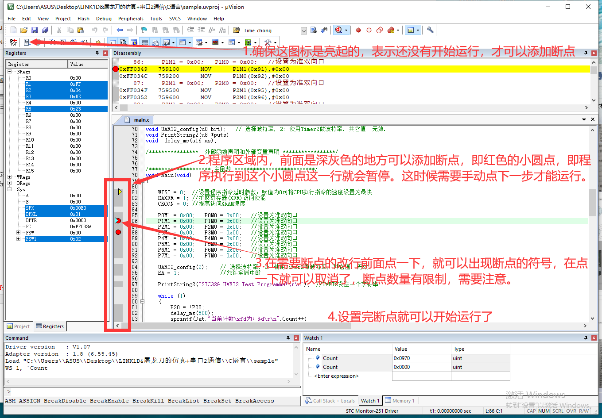Screen dimensions: 602x418
Task: Switch to the Call Stack + Locals tab
Action: [330, 401]
